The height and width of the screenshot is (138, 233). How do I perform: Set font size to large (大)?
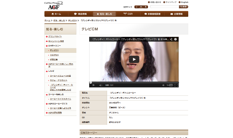(146, 7)
